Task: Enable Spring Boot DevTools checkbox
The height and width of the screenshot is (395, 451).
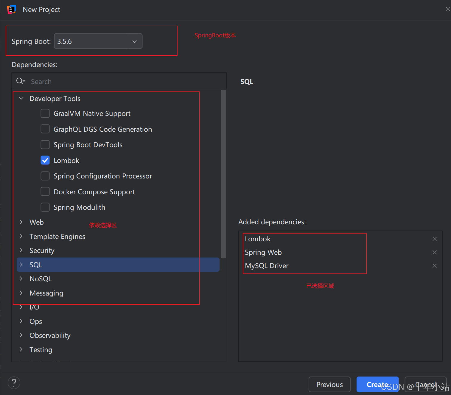Action: pos(45,145)
